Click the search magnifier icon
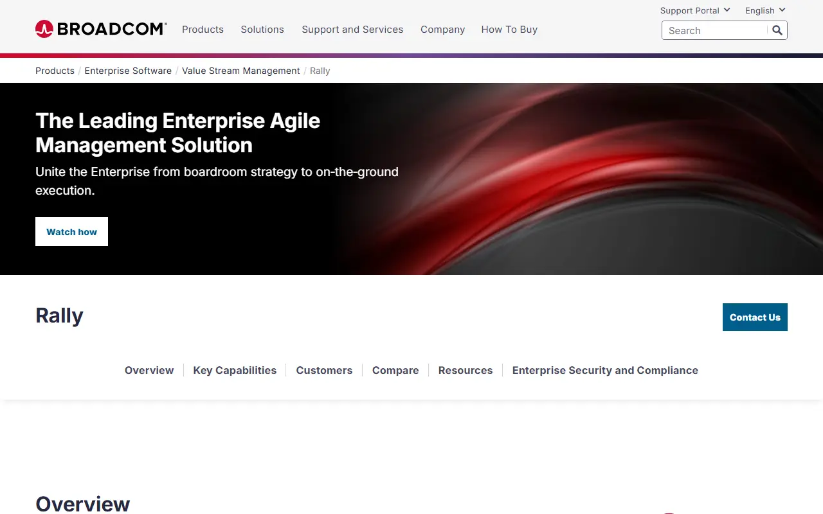The image size is (823, 514). 777,30
